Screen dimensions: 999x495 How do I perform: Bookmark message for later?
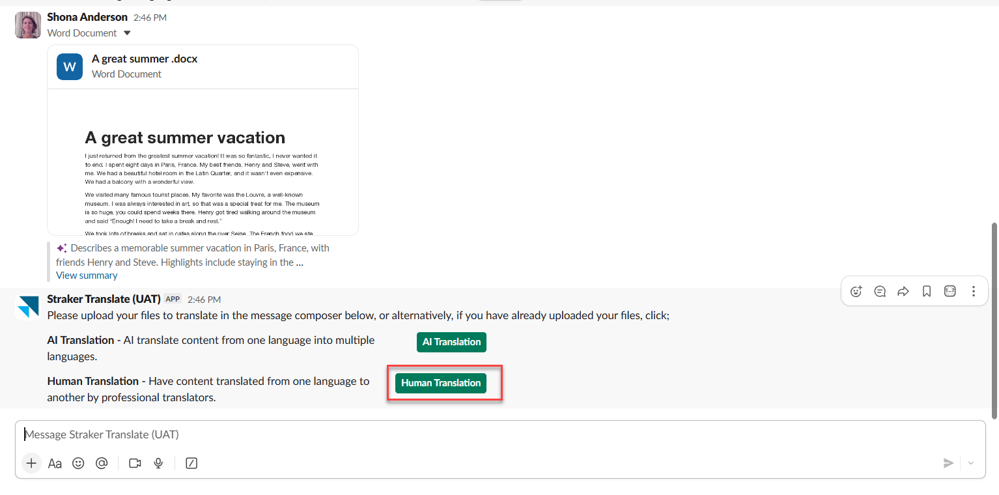(x=927, y=291)
